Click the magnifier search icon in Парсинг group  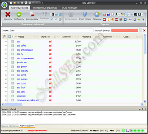tap(127, 14)
